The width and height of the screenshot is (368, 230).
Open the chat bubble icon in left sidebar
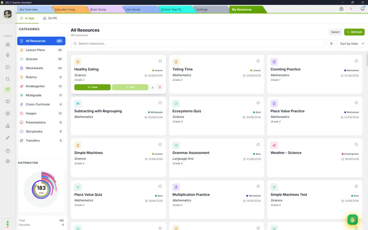coord(8,67)
